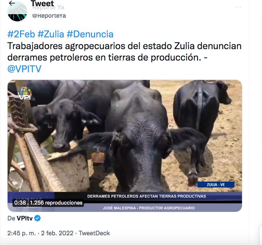
Task: Open the @ReporteYa handle
Action: click(x=49, y=16)
